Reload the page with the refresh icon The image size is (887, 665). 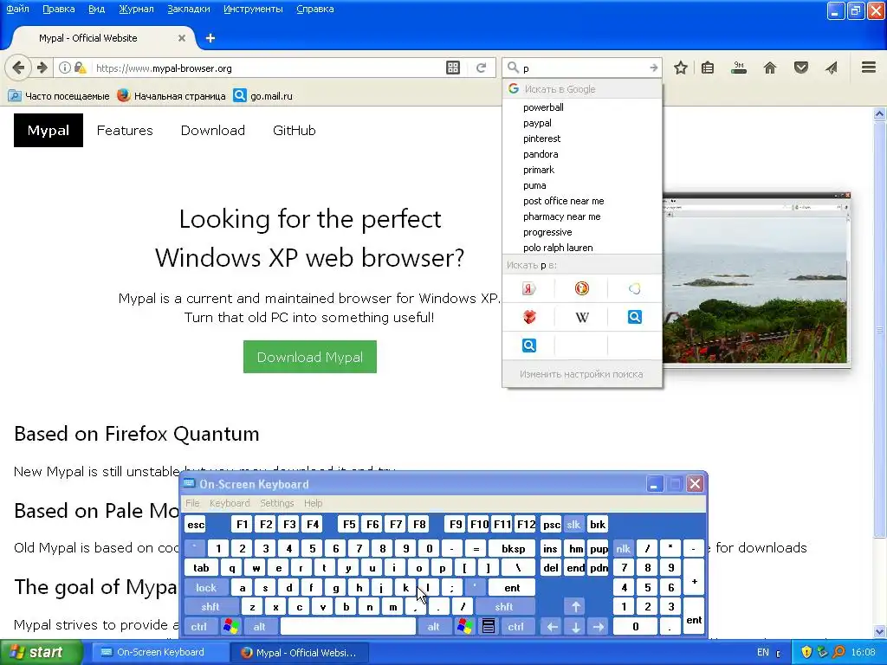482,68
